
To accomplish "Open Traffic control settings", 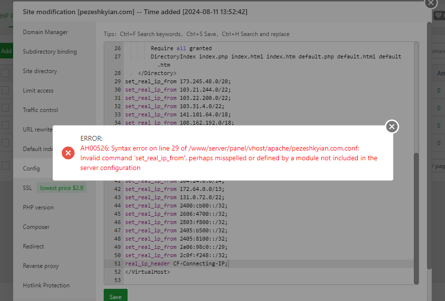I will pyautogui.click(x=40, y=110).
